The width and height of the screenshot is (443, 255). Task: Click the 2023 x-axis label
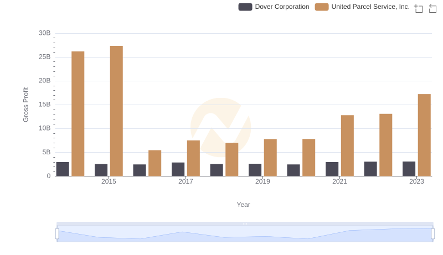pos(416,181)
